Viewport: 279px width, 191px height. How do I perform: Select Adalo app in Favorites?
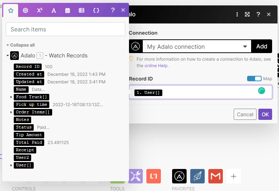click(179, 176)
